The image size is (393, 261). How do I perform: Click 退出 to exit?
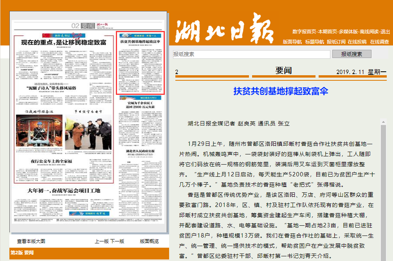(385, 32)
